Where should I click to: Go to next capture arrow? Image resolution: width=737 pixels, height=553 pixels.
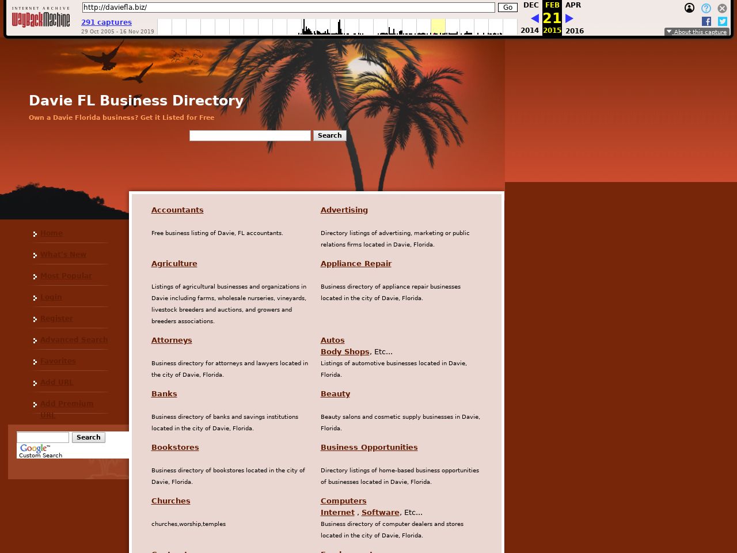[569, 18]
